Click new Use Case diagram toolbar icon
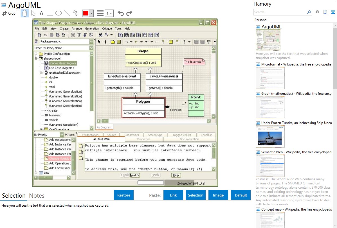 (120, 35)
